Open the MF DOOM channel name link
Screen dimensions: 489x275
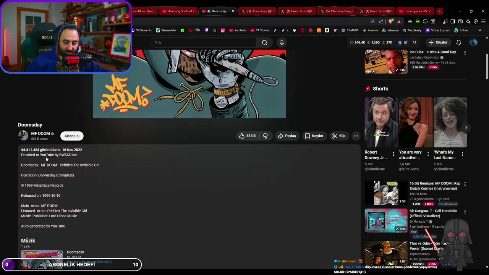click(40, 134)
